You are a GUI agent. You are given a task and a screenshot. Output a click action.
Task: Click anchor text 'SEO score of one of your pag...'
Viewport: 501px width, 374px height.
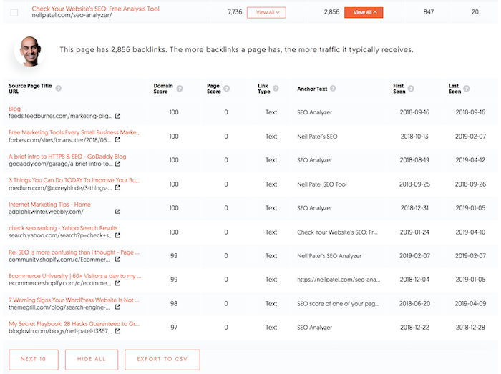338,303
